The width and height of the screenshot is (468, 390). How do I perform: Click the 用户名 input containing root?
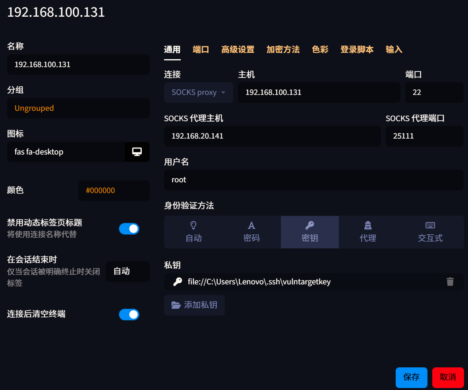[x=313, y=180]
